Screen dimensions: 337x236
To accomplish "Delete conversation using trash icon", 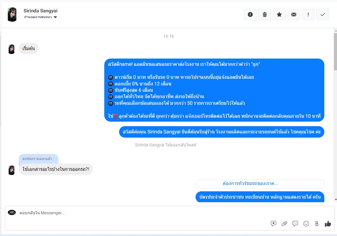I will tap(265, 14).
